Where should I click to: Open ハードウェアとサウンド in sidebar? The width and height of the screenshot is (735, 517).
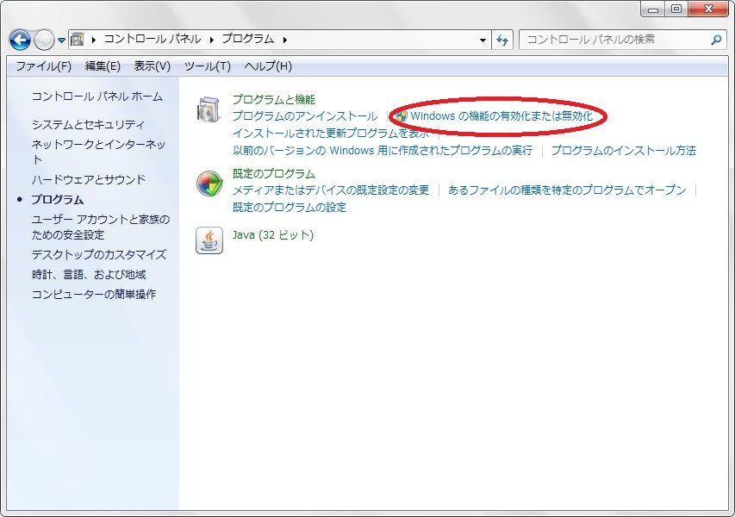(x=89, y=179)
